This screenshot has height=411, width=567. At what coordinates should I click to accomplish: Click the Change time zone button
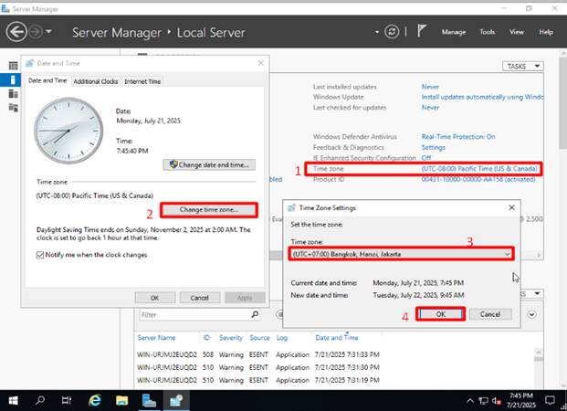click(x=211, y=209)
